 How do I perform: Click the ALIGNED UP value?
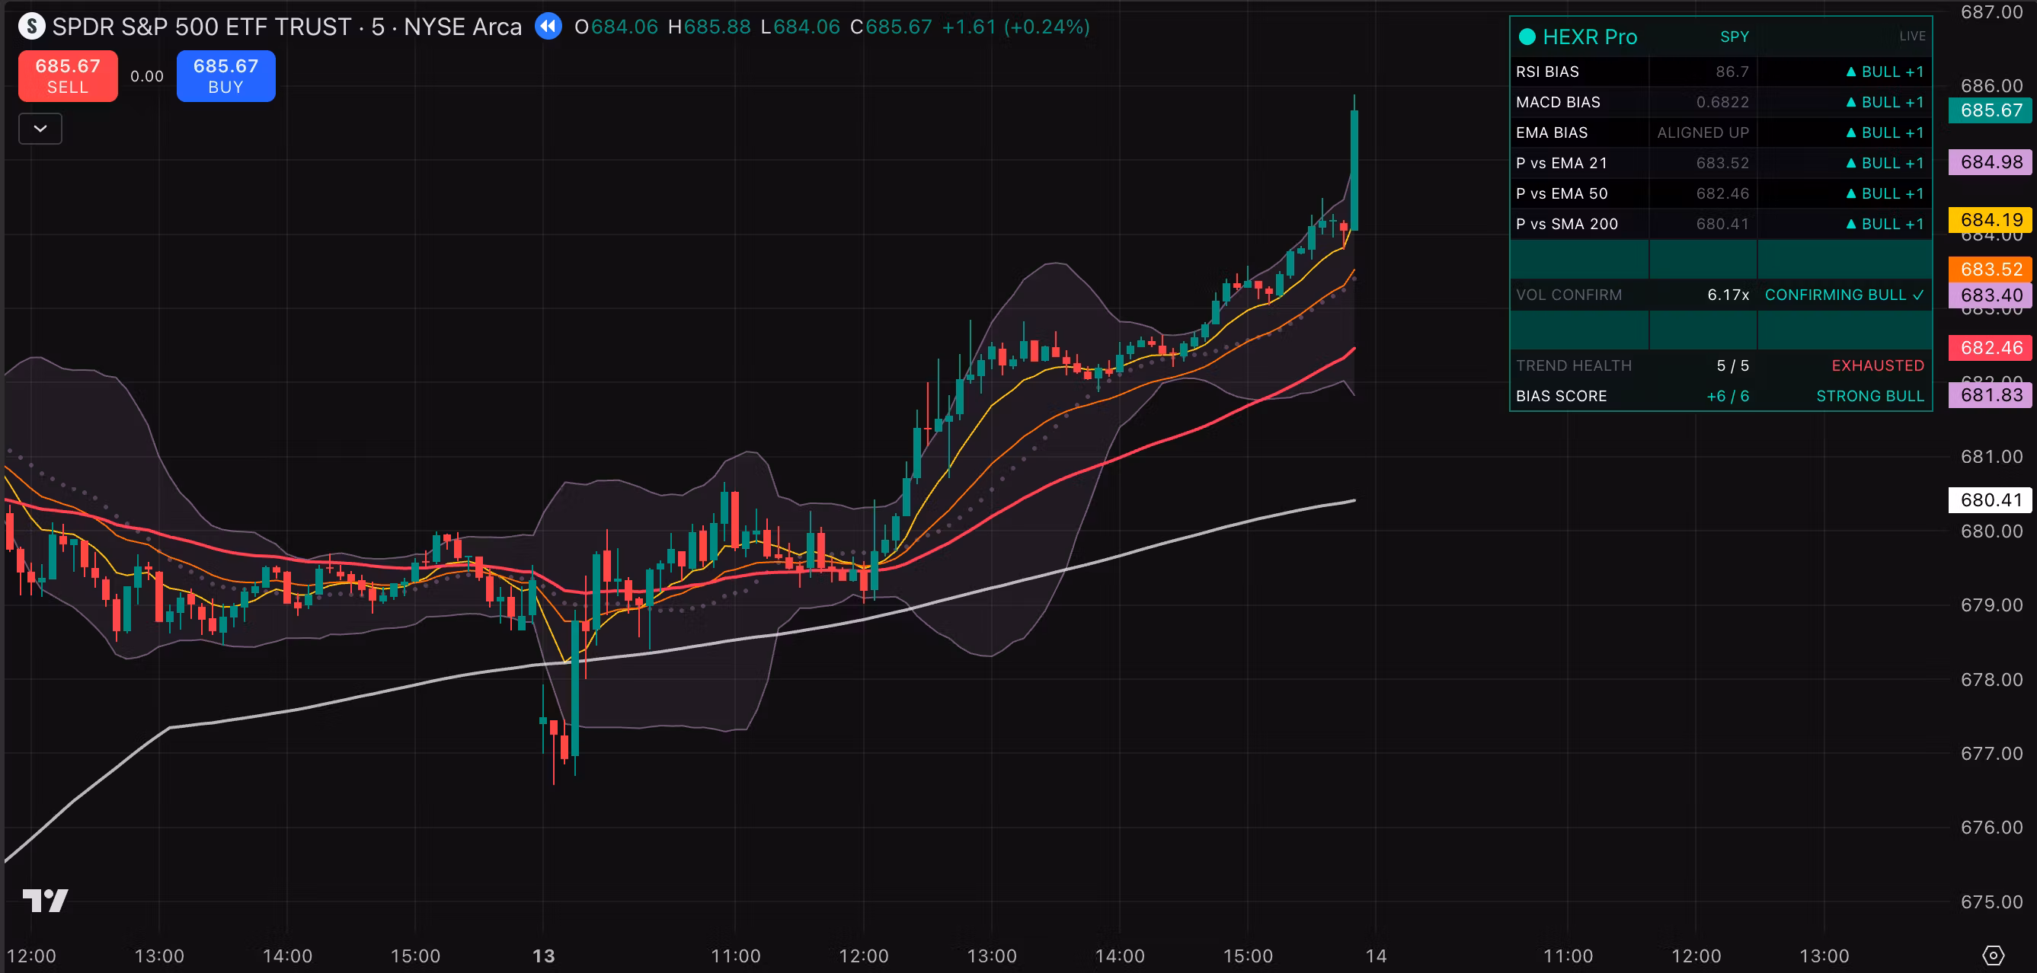[1703, 132]
